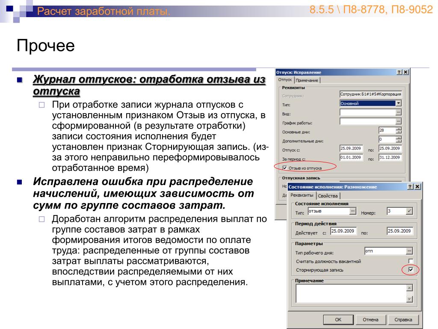Image resolution: width=438 pixels, height=329 pixels.
Task: Select the Реквизиты tab
Action: [x=302, y=195]
